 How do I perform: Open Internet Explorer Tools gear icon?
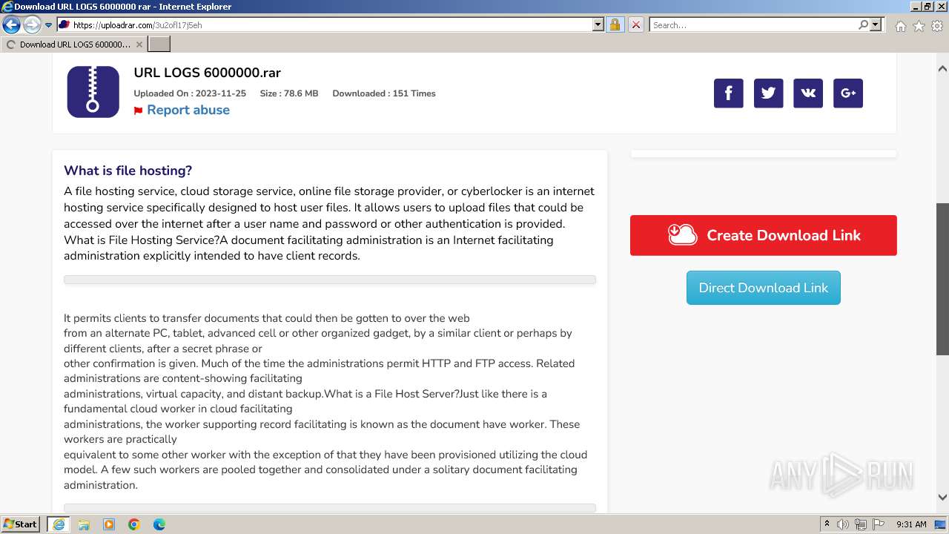coord(937,26)
